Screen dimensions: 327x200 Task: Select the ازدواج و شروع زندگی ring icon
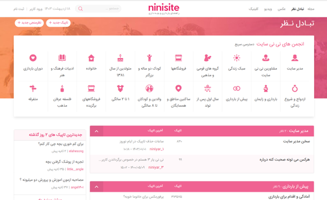pyautogui.click(x=295, y=88)
